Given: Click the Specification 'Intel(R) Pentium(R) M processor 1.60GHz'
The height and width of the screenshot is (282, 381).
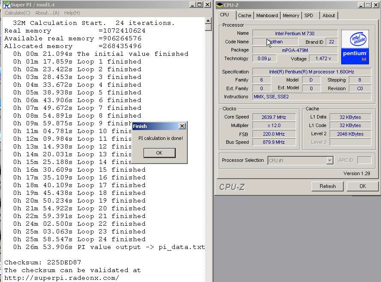Looking at the screenshot, I should tap(312, 72).
